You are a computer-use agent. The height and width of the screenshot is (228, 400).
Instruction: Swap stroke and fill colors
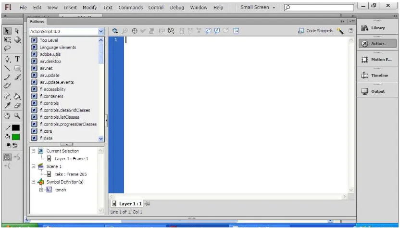click(x=15, y=145)
